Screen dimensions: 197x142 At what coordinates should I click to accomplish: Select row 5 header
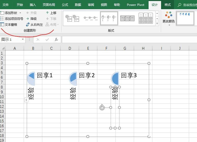2,72
